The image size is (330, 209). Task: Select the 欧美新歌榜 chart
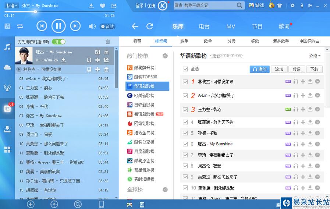tap(147, 96)
